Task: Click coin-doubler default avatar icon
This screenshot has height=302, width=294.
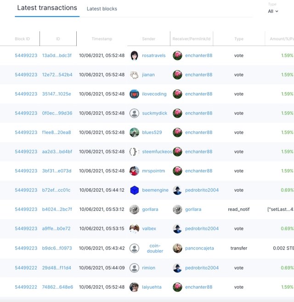Action: [134, 248]
